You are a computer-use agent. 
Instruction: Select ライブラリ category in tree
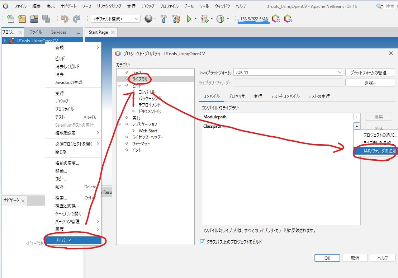click(139, 79)
